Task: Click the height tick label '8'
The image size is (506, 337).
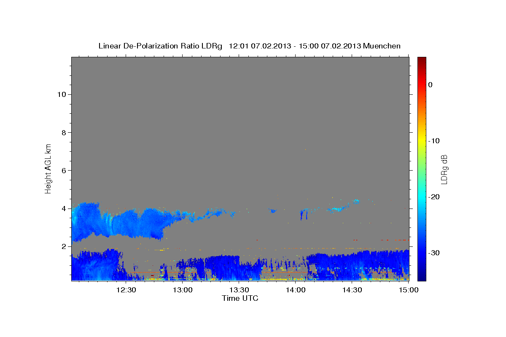Action: tap(64, 132)
